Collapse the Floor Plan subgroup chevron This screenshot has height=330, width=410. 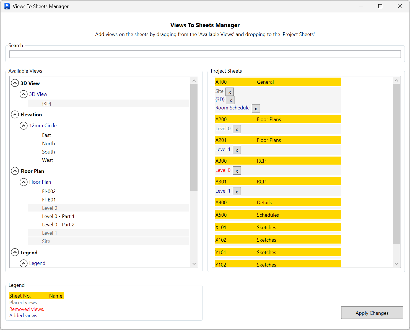click(24, 182)
